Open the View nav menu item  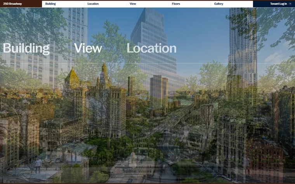[x=147, y=4]
